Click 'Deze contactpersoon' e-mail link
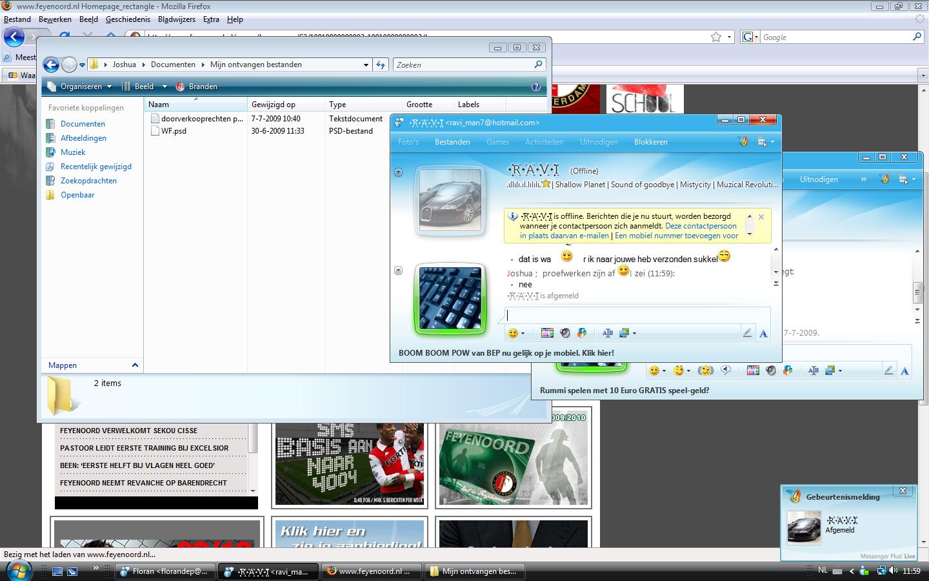929x581 pixels. (701, 226)
